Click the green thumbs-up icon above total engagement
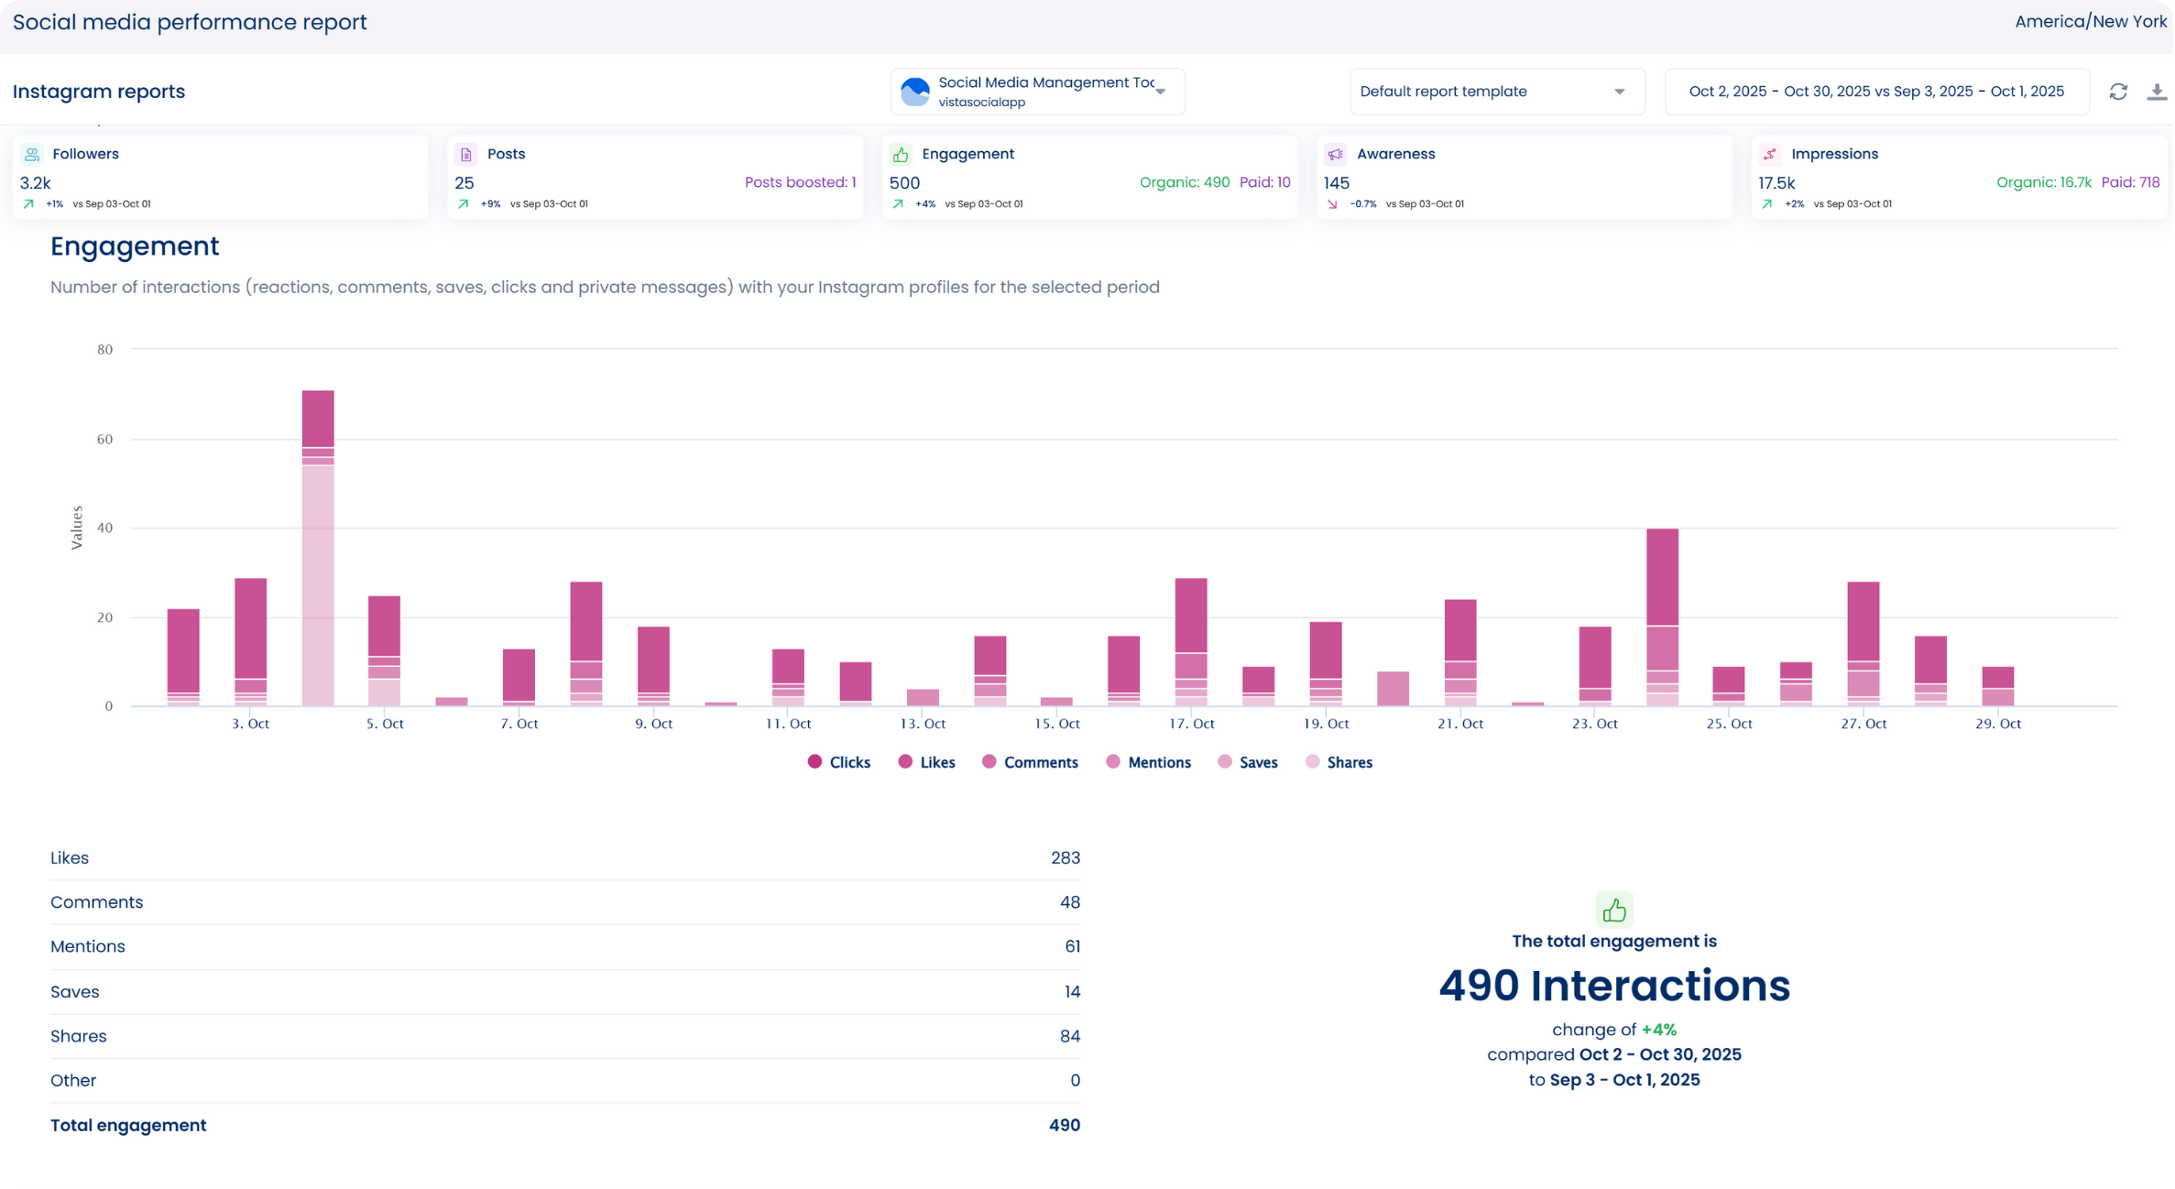2175x1189 pixels. [1614, 910]
